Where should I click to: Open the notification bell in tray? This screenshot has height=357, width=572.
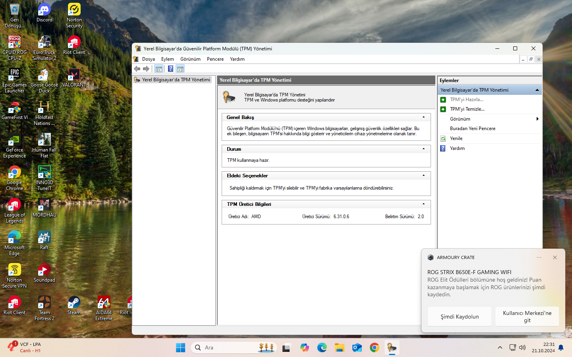(561, 348)
